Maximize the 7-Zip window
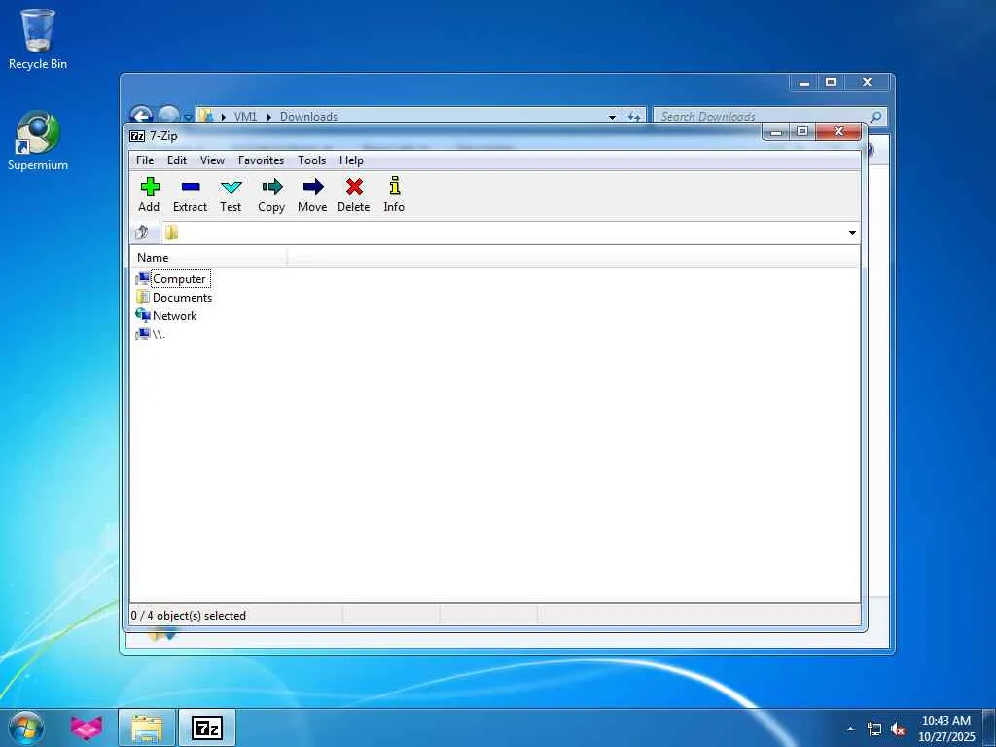 tap(802, 132)
